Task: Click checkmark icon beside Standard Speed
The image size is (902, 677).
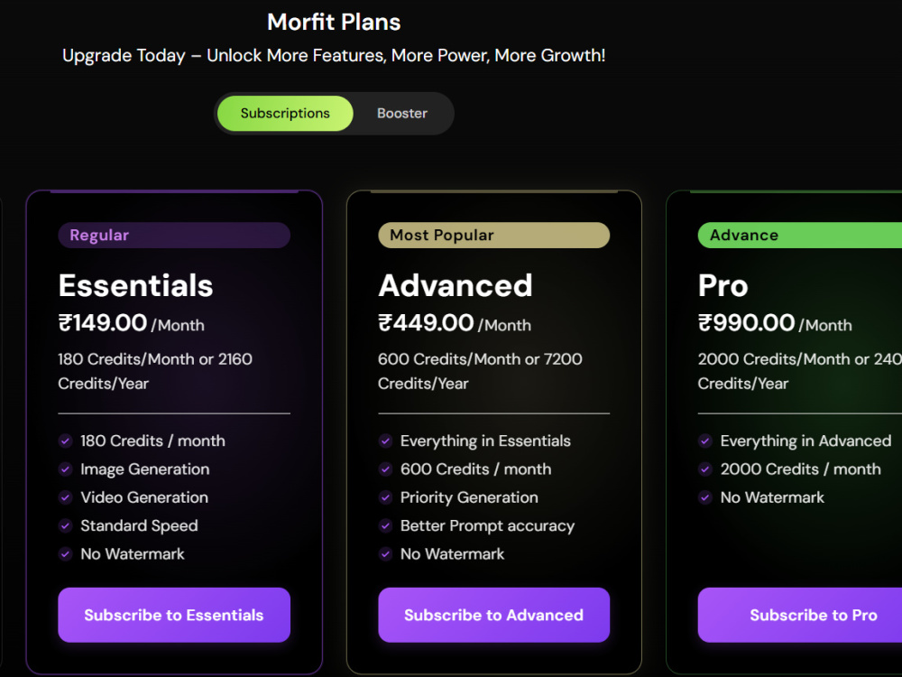Action: (66, 525)
